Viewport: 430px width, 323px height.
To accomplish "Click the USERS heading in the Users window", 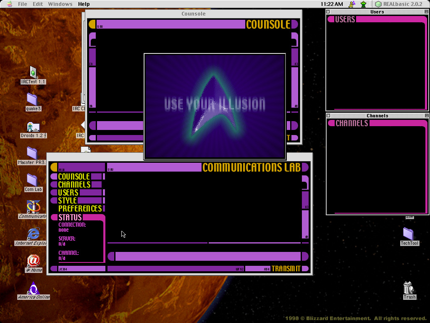I will pyautogui.click(x=345, y=19).
